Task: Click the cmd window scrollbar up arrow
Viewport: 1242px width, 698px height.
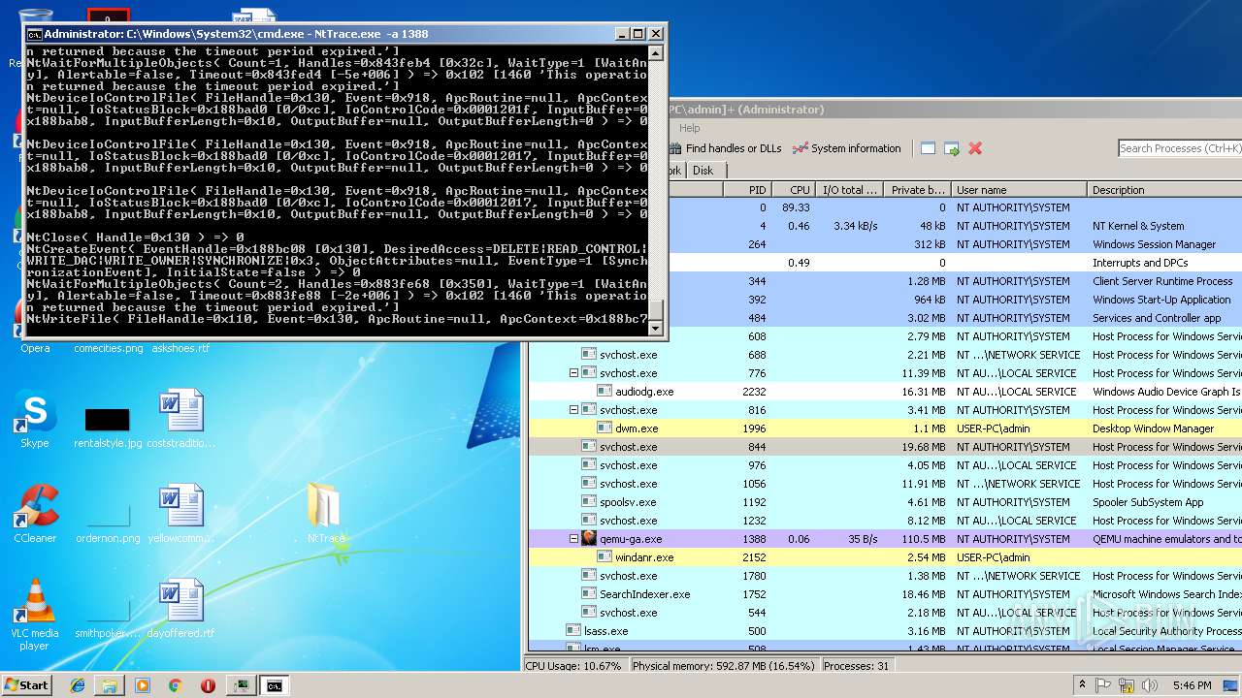Action: click(x=656, y=51)
